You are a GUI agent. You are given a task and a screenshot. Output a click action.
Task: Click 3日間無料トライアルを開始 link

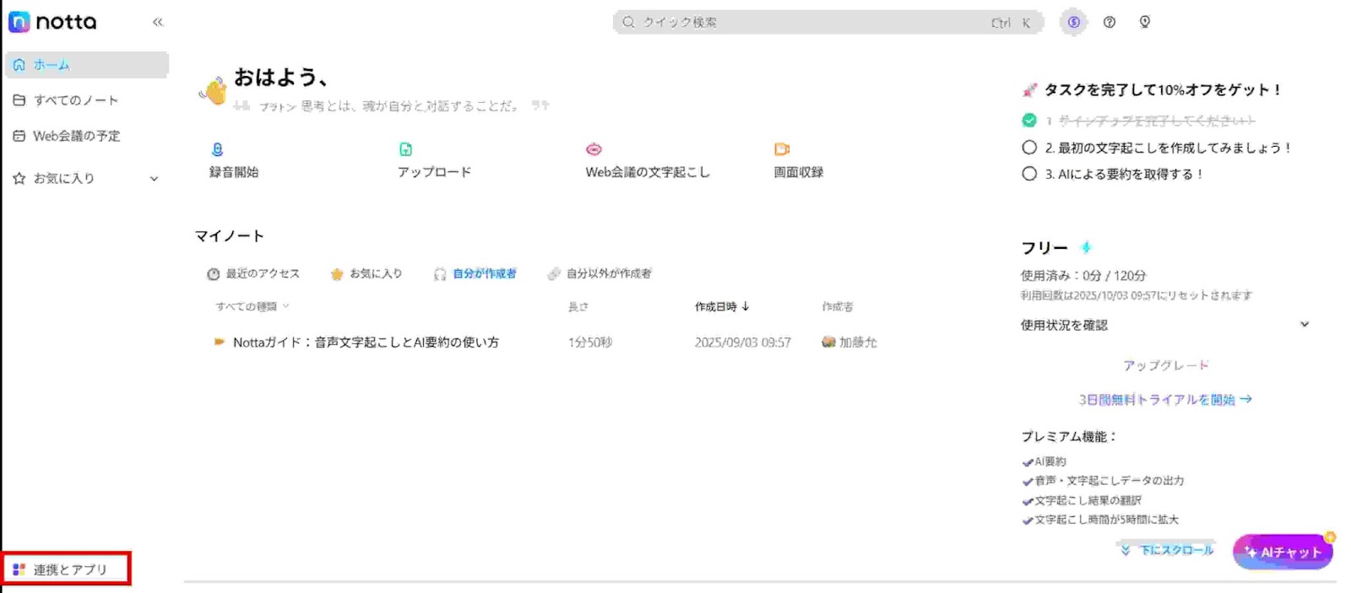click(1165, 400)
